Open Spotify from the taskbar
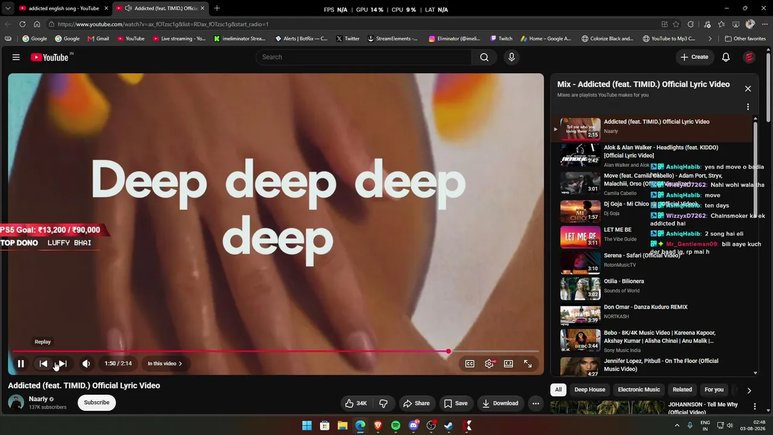This screenshot has height=435, width=773. [396, 426]
